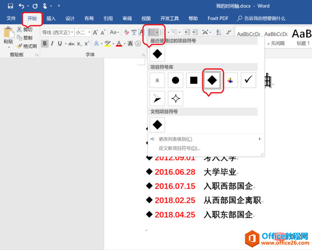312x250 pixels.
Task: Open the 字体 dialog launcher
Action: (143, 55)
